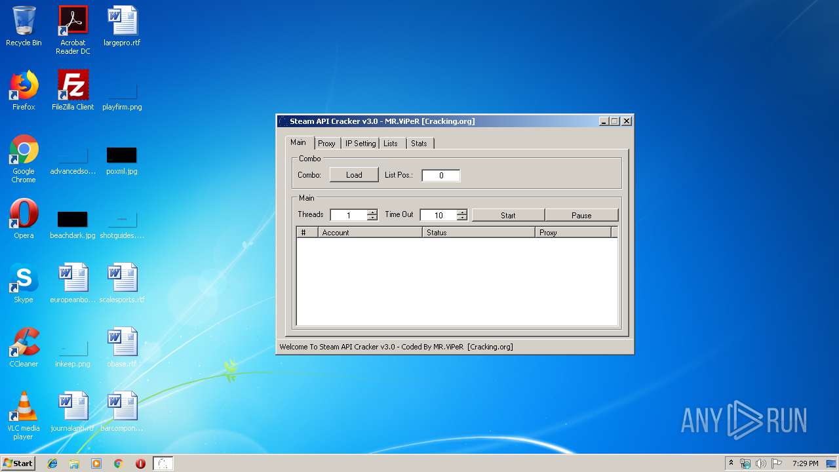Open Windows Explorer folder in taskbar
The height and width of the screenshot is (472, 839).
[x=74, y=463]
